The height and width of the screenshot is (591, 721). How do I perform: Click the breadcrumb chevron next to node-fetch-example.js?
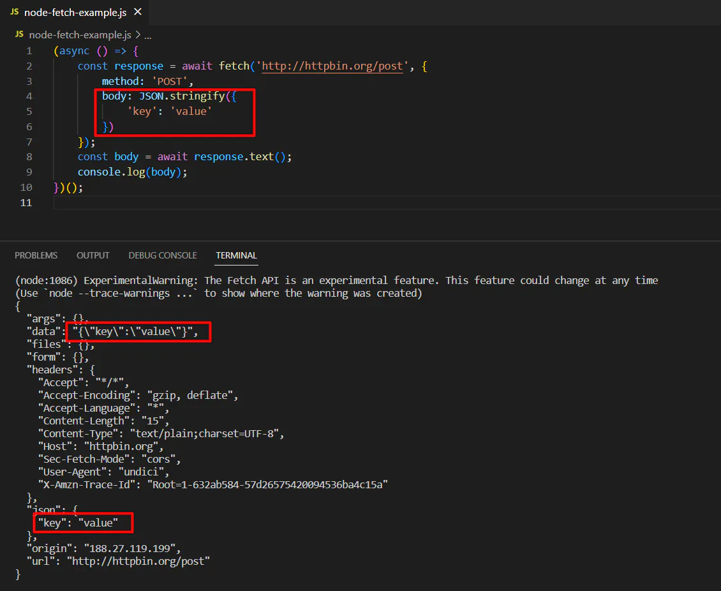click(x=138, y=35)
